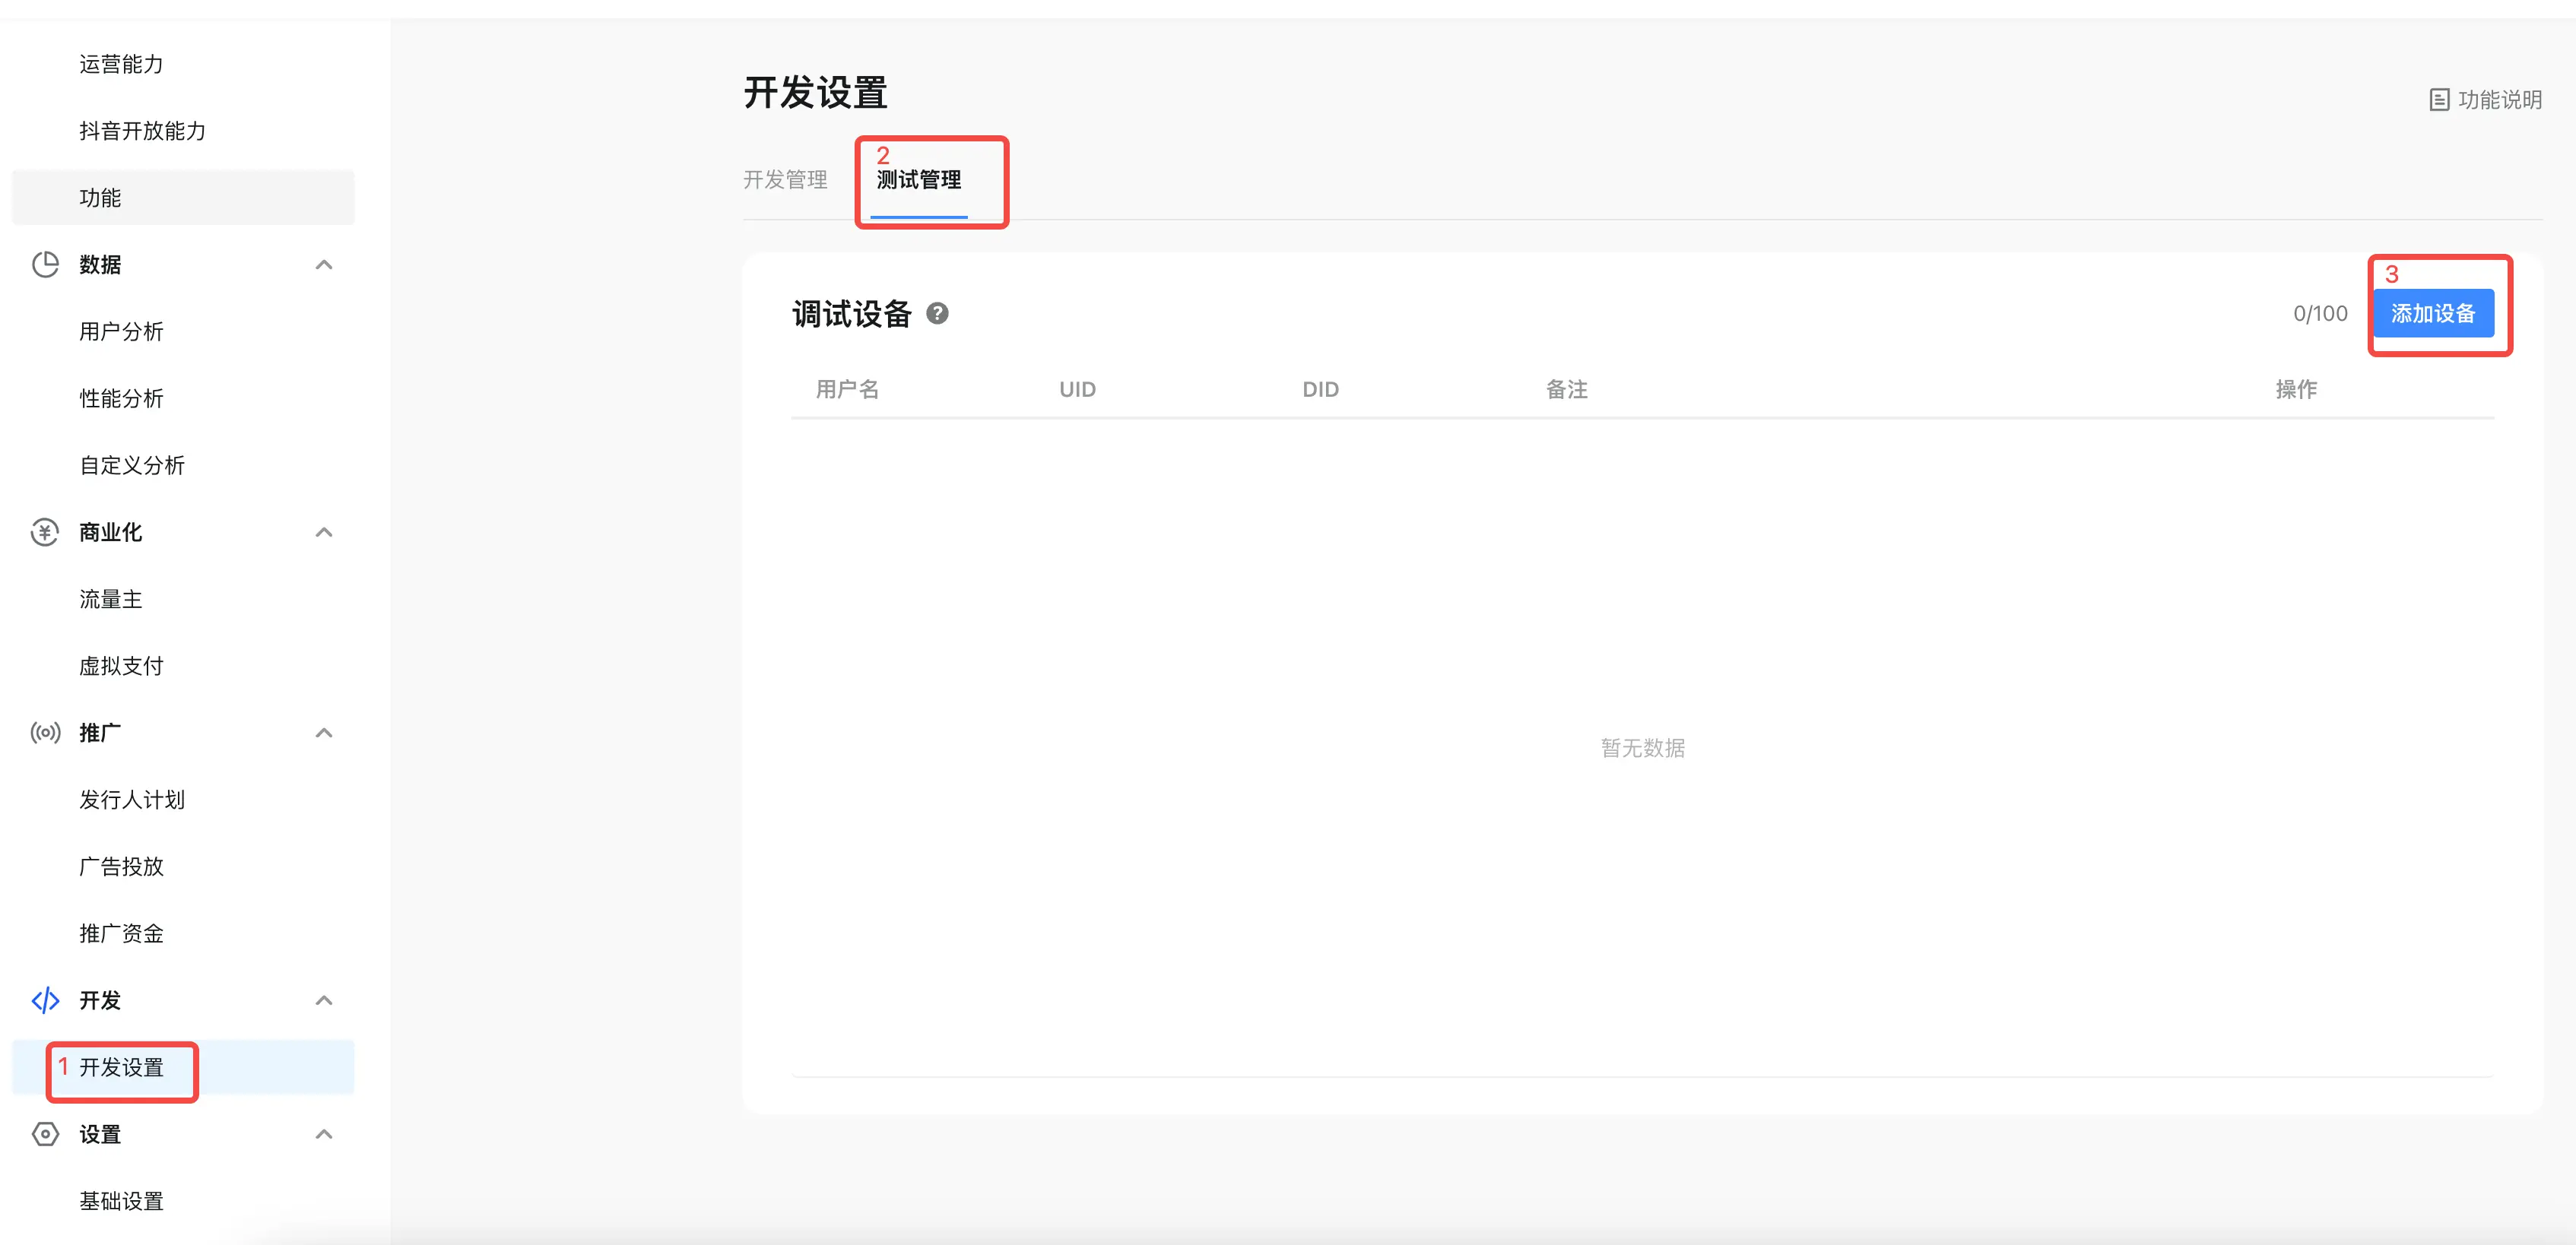Click the 调试设备 section title
The width and height of the screenshot is (2576, 1245).
click(x=852, y=313)
